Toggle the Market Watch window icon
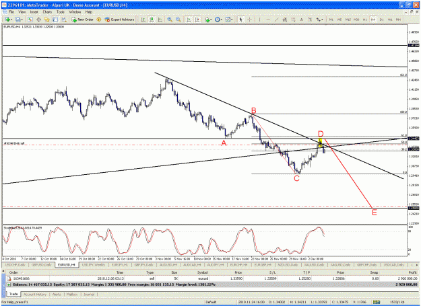 pyautogui.click(x=30, y=20)
